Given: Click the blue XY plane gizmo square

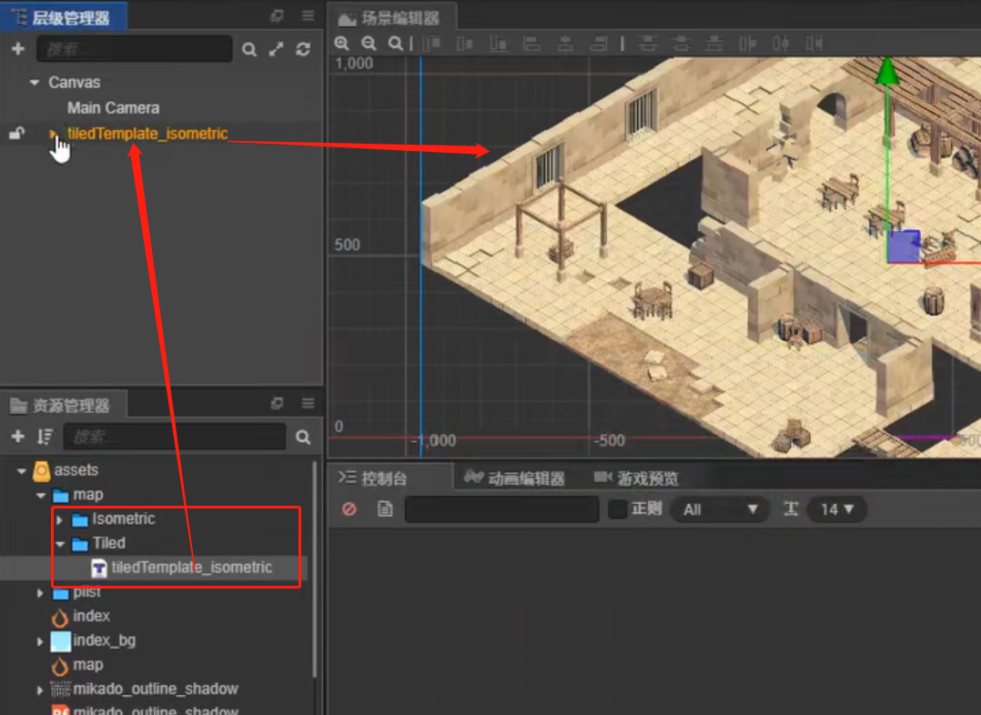Looking at the screenshot, I should pos(904,246).
